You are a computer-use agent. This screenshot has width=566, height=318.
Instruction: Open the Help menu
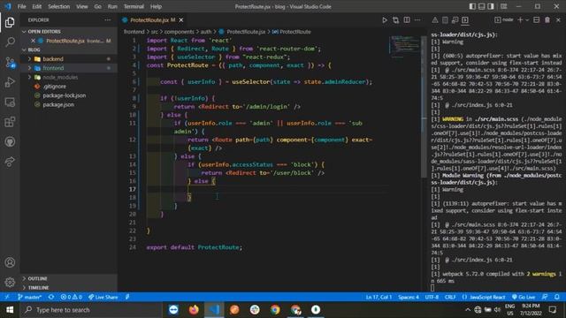coord(156,6)
